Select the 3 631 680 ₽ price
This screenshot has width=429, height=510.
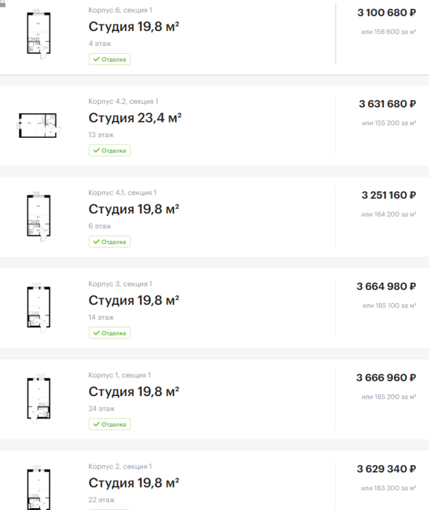(x=387, y=104)
